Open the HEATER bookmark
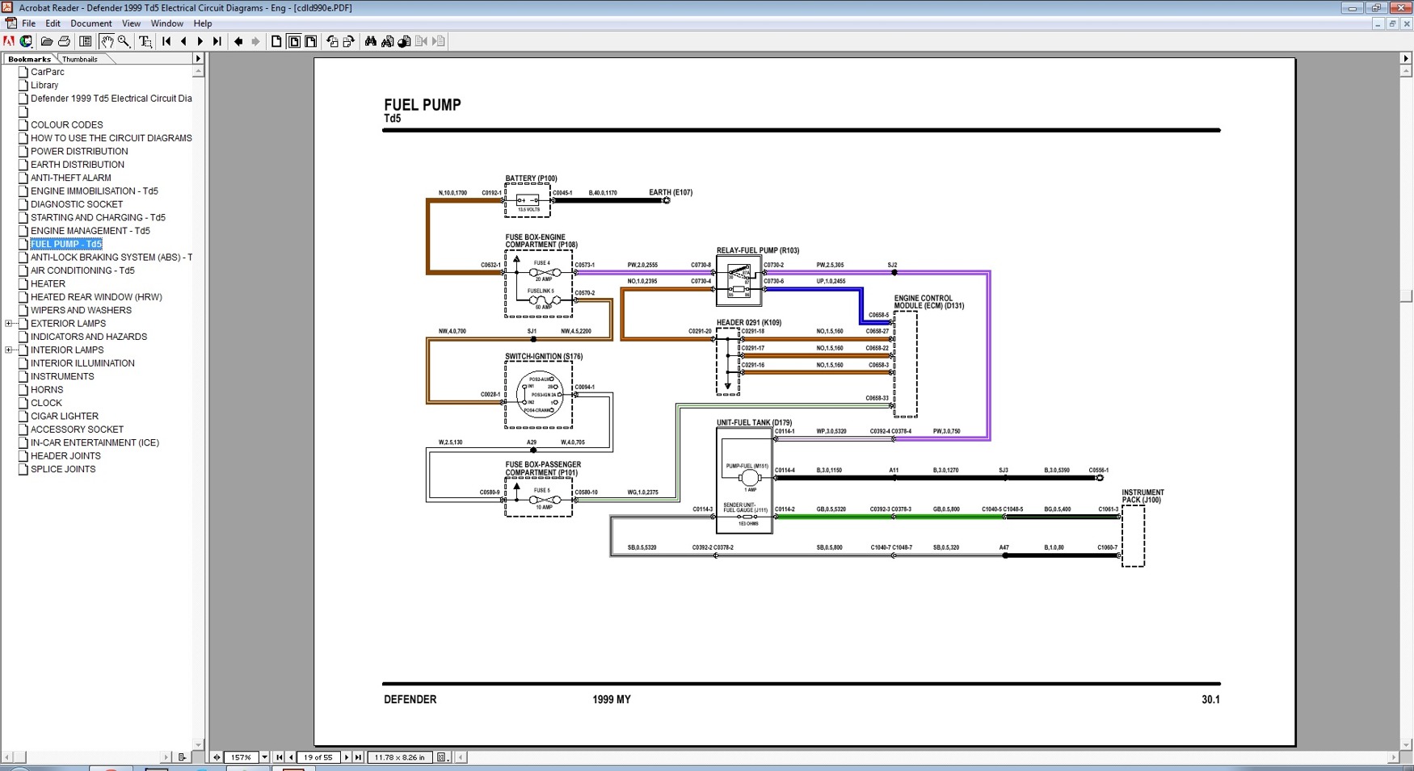Screen dimensions: 1414x771 coord(48,284)
